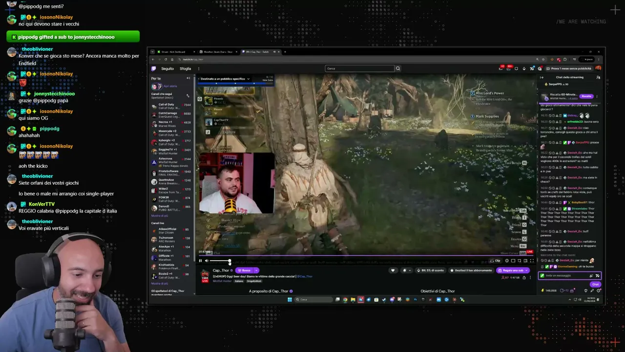Click the Twitch logo home icon
This screenshot has height=352, width=625.
coord(154,68)
